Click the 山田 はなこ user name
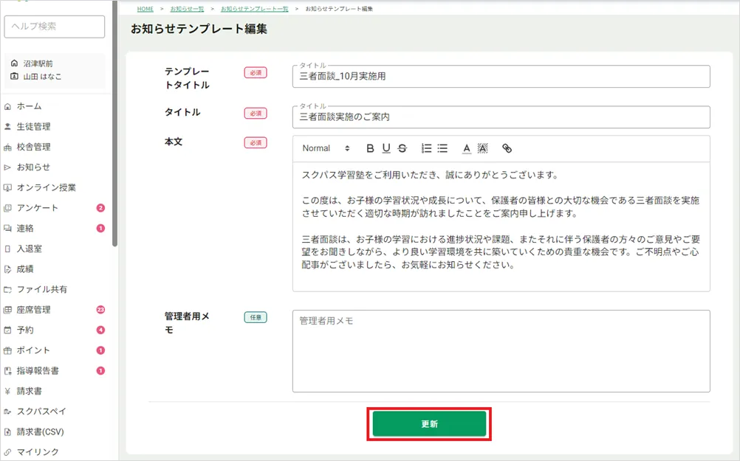The image size is (740, 461). (43, 77)
